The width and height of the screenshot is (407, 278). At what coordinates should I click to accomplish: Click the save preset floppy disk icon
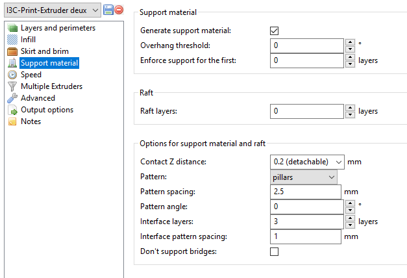click(x=108, y=10)
